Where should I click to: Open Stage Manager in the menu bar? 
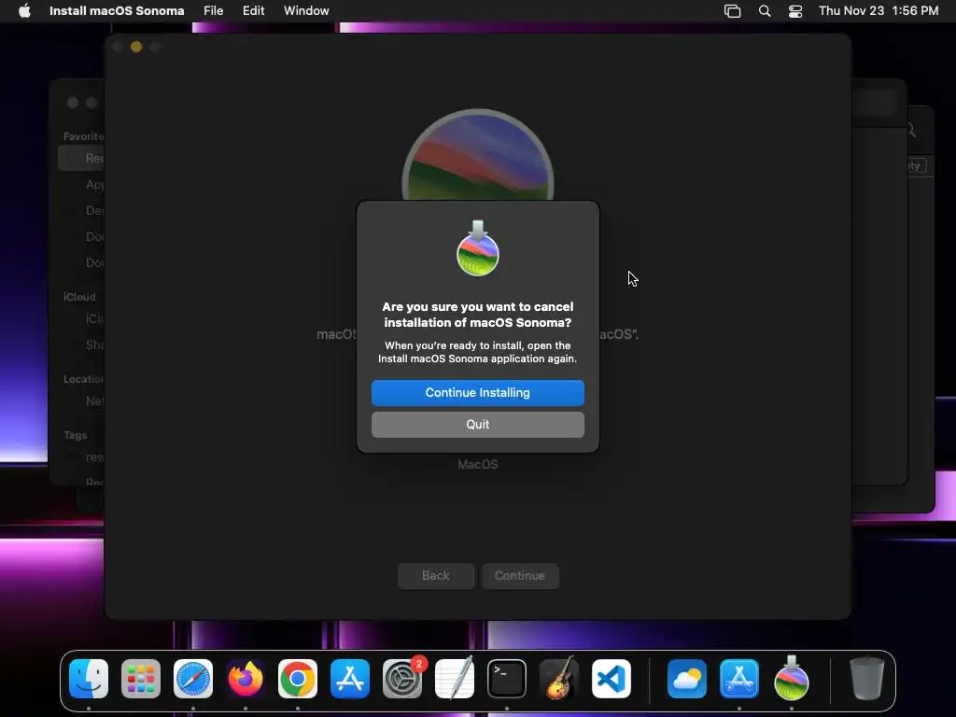pyautogui.click(x=732, y=11)
